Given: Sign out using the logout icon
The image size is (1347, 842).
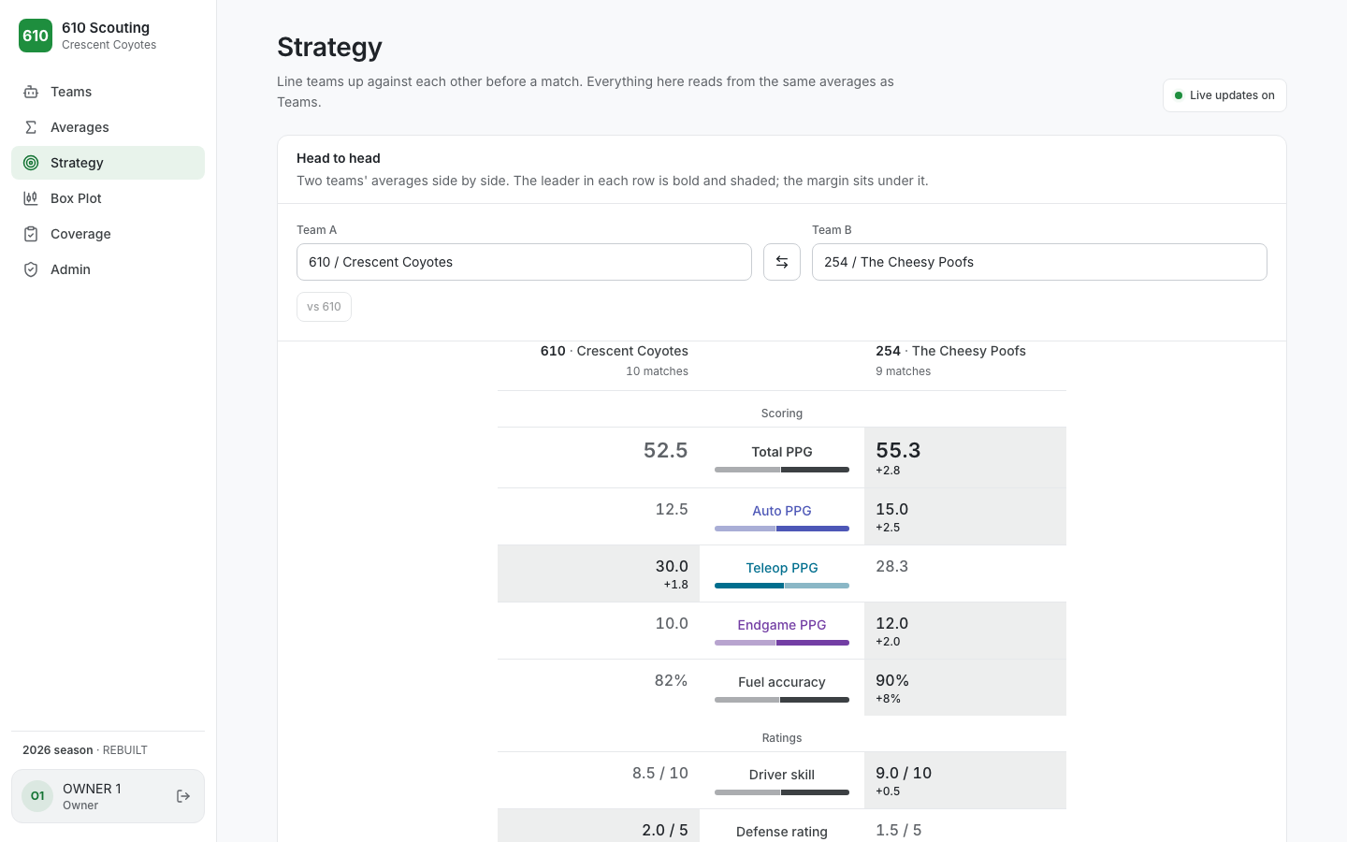Looking at the screenshot, I should (183, 796).
